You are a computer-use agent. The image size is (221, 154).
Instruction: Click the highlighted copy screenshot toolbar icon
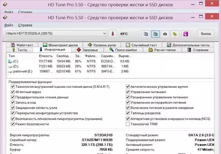coord(156,34)
